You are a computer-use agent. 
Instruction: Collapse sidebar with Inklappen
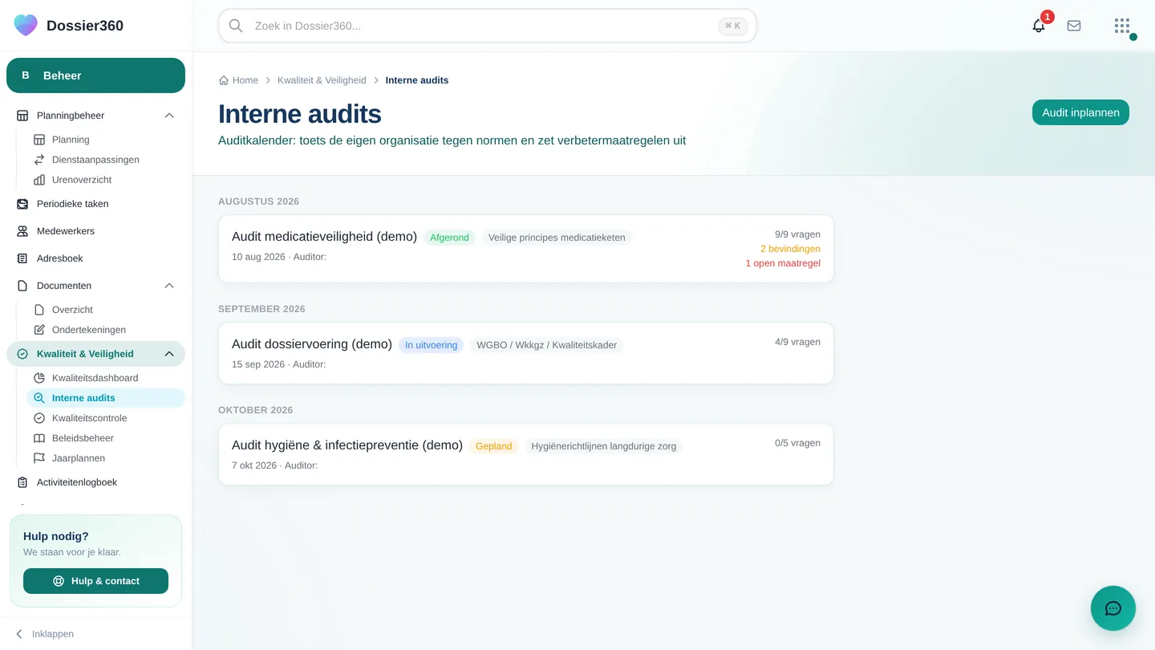(x=45, y=634)
